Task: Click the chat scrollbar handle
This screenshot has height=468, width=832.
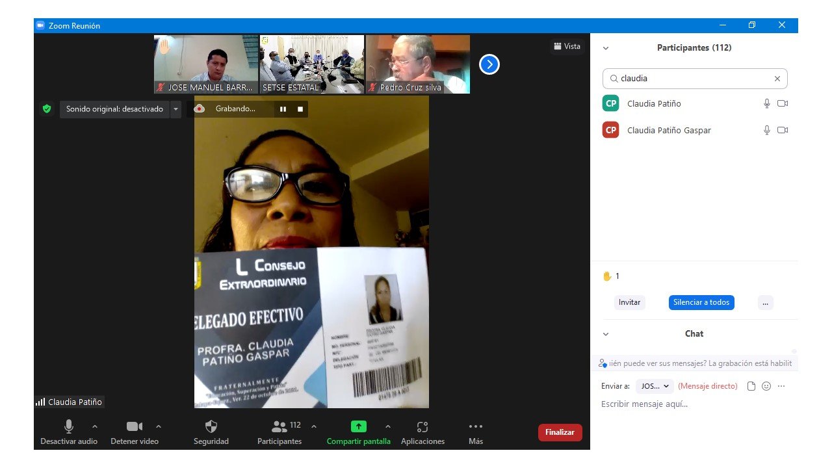Action: [x=794, y=351]
